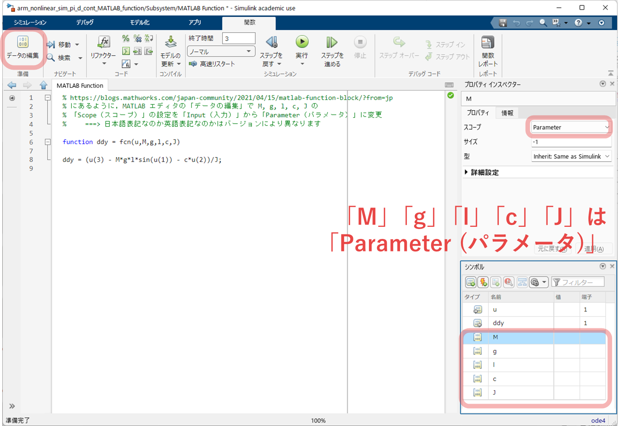Click the help question mark icon

(578, 23)
